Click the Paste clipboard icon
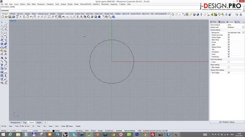 coord(28,17)
